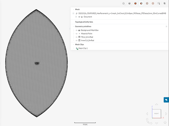Screen dimensions: 169x126
Task: Click the refined mesh region at the airfoil center
Action: point(37,63)
